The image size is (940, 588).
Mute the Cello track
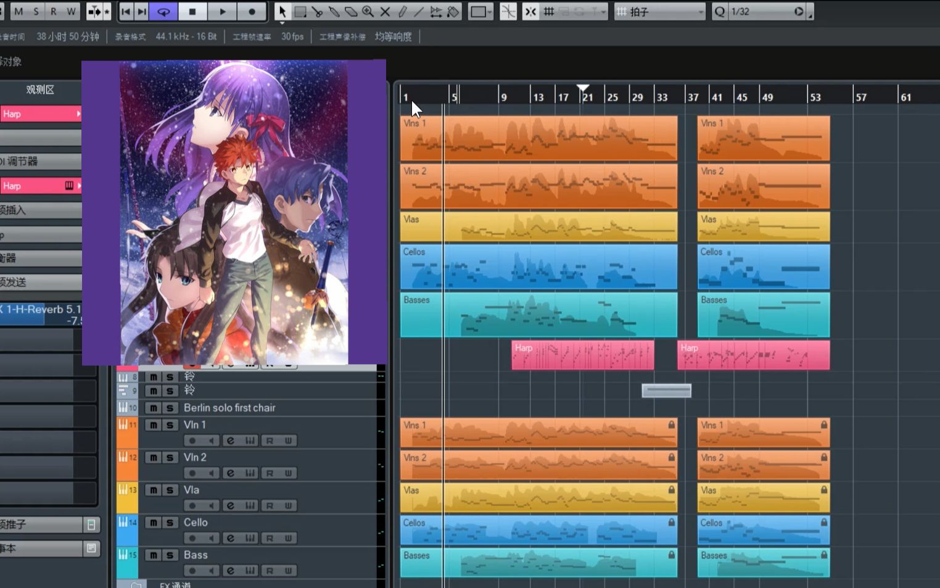tap(153, 523)
